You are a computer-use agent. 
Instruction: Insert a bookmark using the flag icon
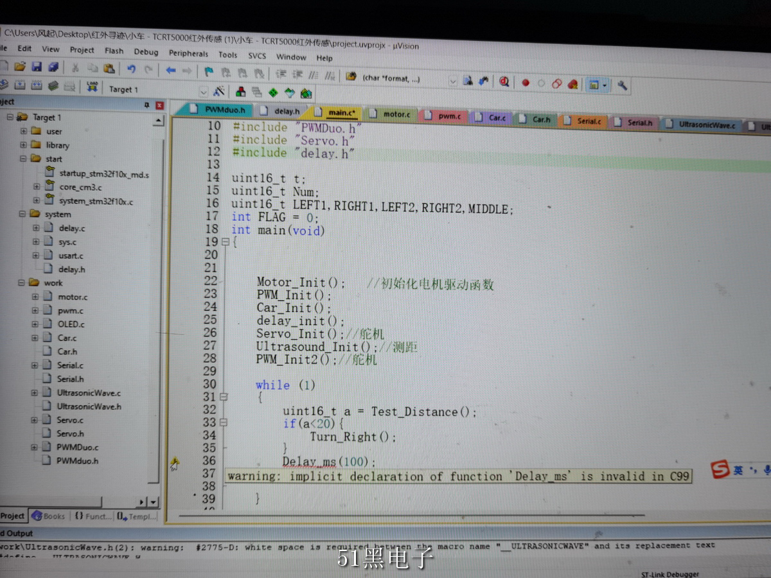tap(209, 71)
